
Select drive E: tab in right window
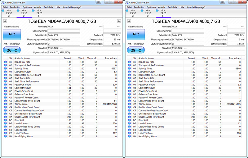click(163, 13)
